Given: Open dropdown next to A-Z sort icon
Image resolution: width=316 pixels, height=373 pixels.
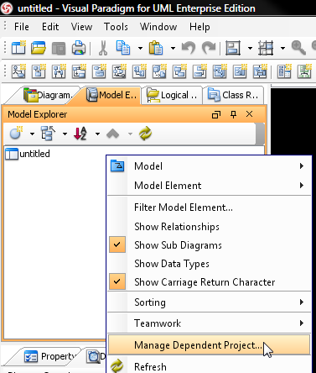Looking at the screenshot, I should (x=97, y=134).
